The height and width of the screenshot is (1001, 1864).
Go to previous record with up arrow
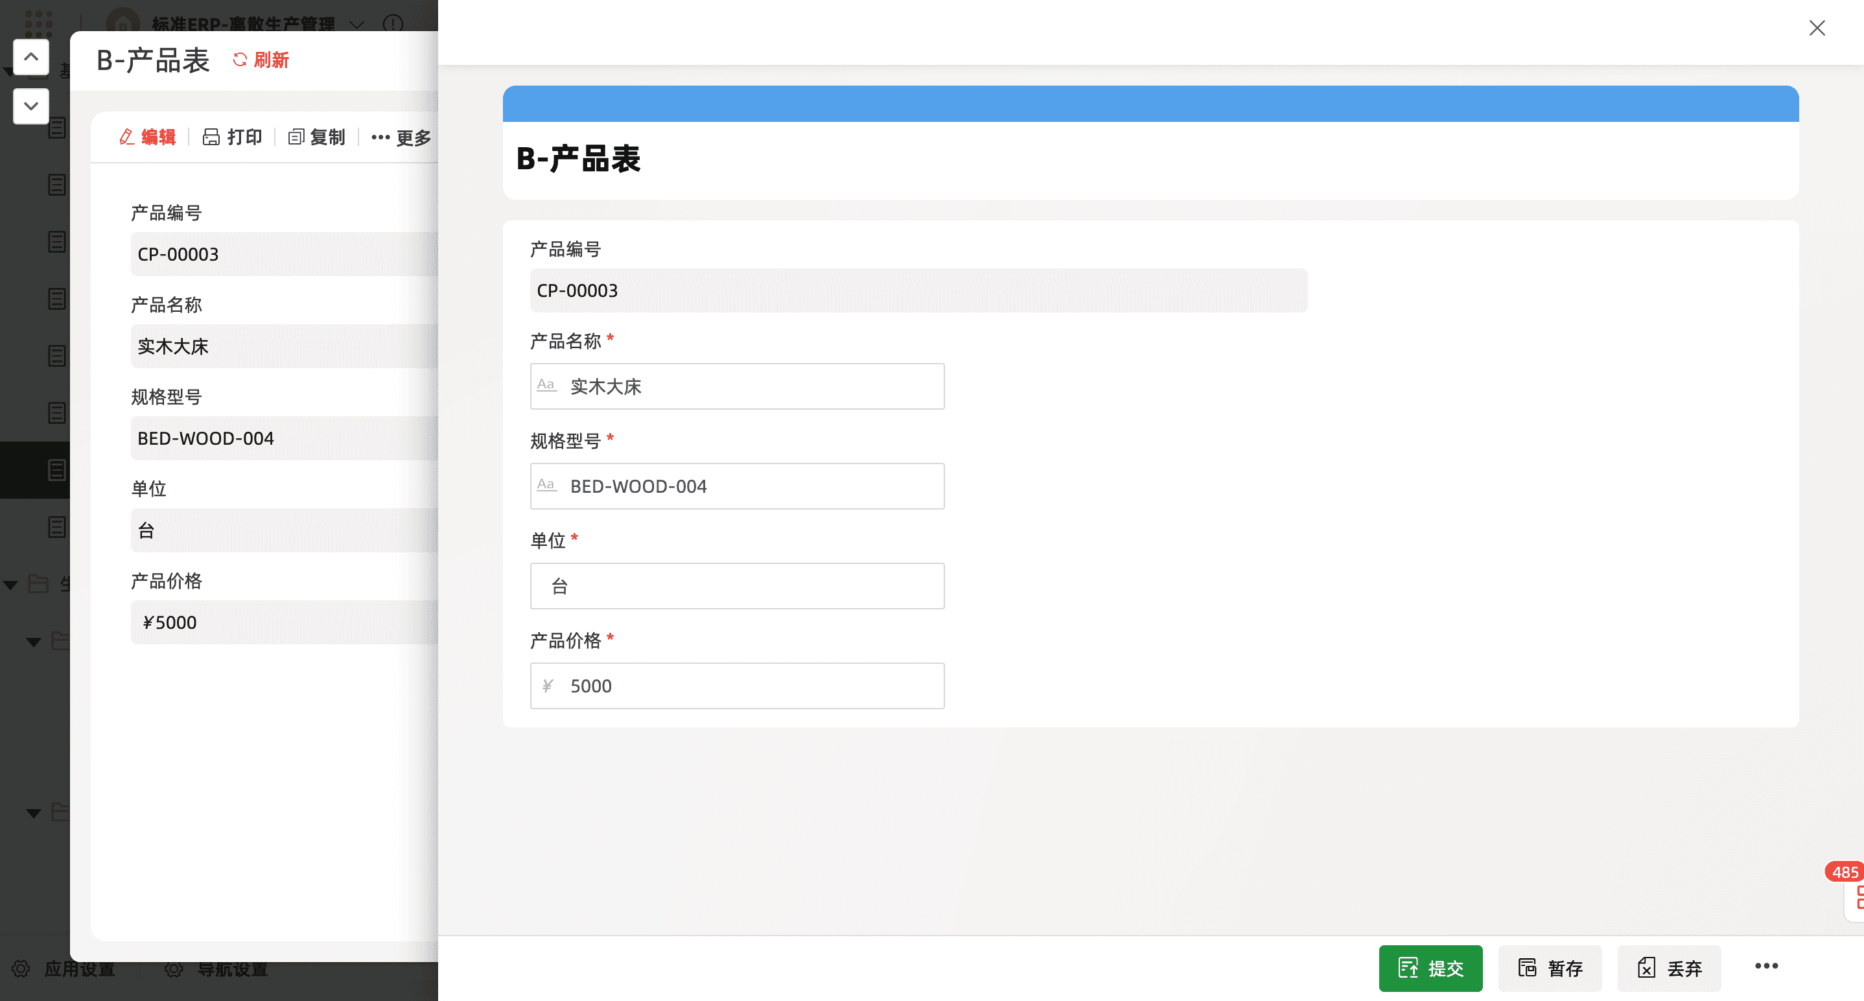pos(31,57)
